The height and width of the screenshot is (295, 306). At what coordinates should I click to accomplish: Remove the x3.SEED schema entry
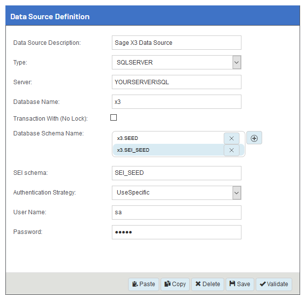[x=231, y=138]
